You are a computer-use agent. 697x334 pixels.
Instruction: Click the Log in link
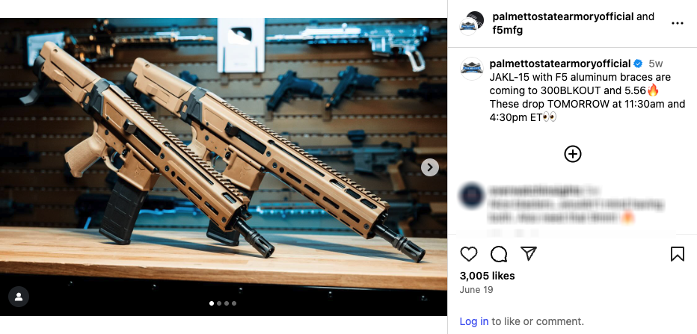pyautogui.click(x=474, y=321)
